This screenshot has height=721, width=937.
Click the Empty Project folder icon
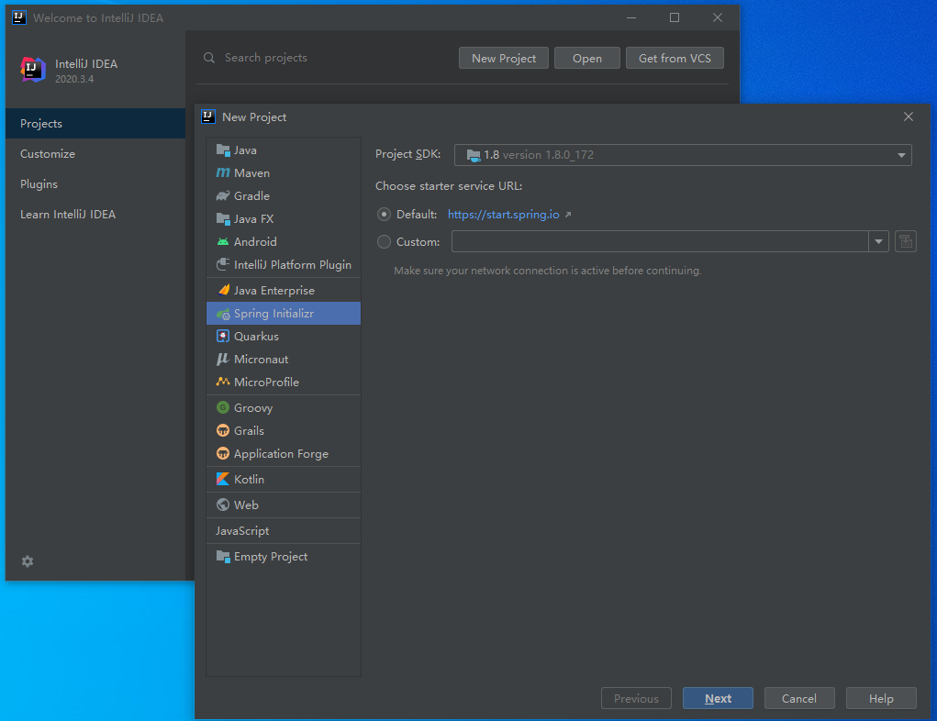tap(223, 556)
